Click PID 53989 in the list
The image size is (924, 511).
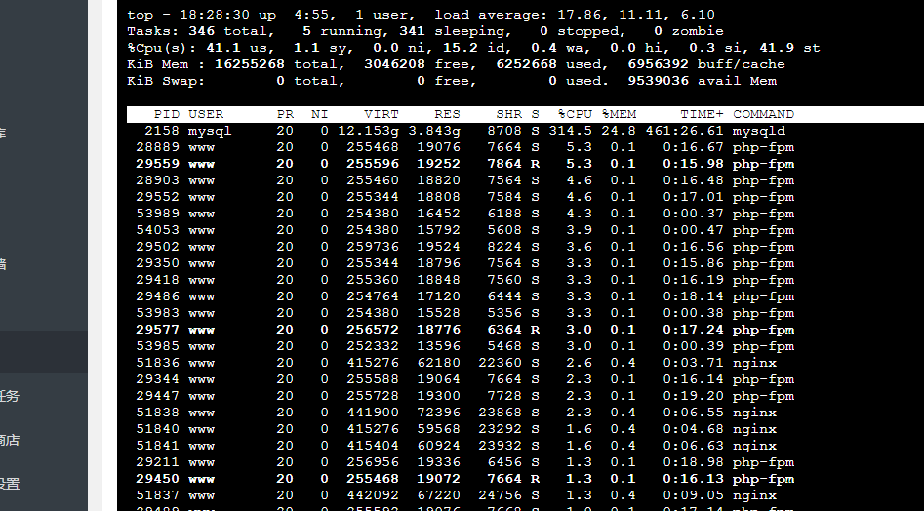click(x=158, y=214)
